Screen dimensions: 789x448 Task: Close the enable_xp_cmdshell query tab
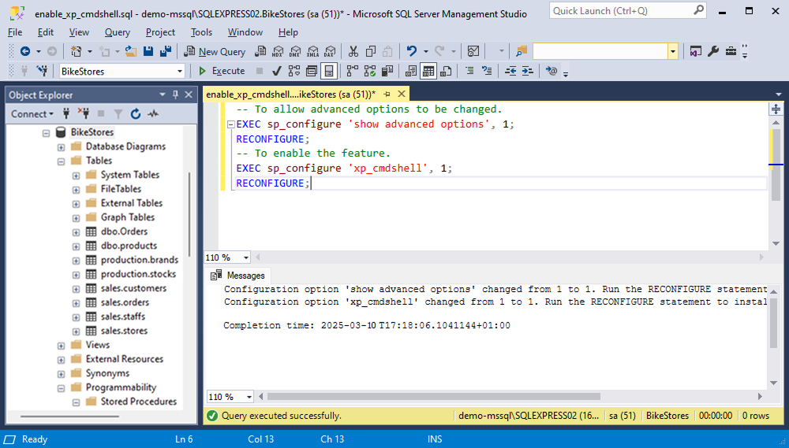(402, 94)
